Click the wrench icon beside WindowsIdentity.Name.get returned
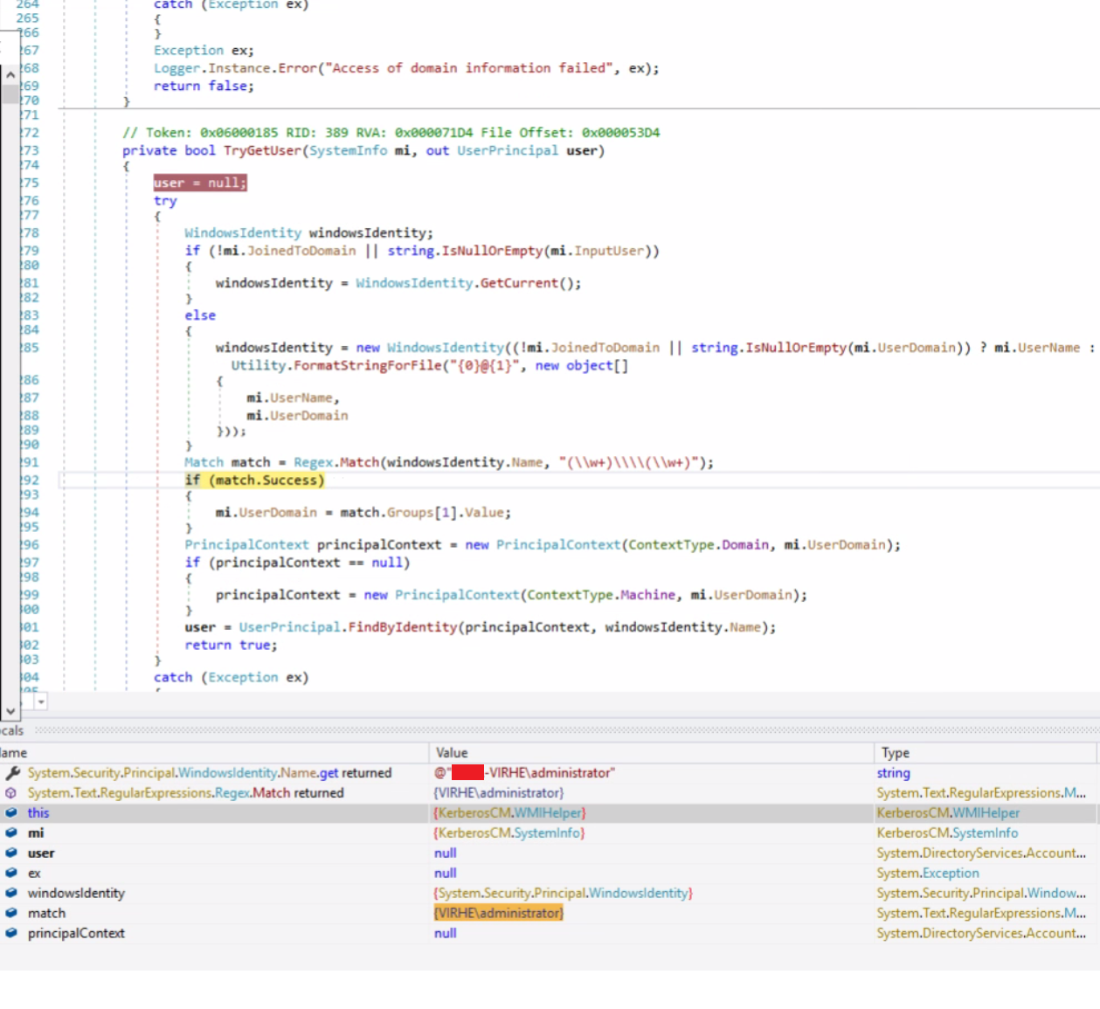Image resolution: width=1100 pixels, height=1009 pixels. coord(11,772)
